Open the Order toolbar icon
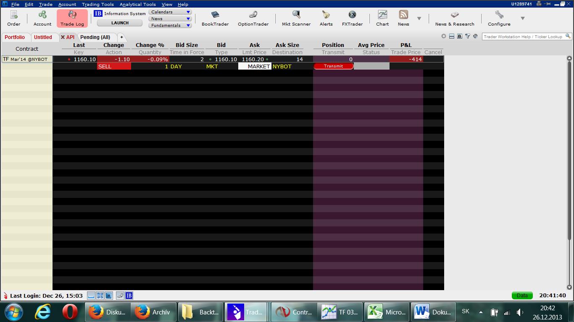The height and width of the screenshot is (322, 574). (13, 18)
